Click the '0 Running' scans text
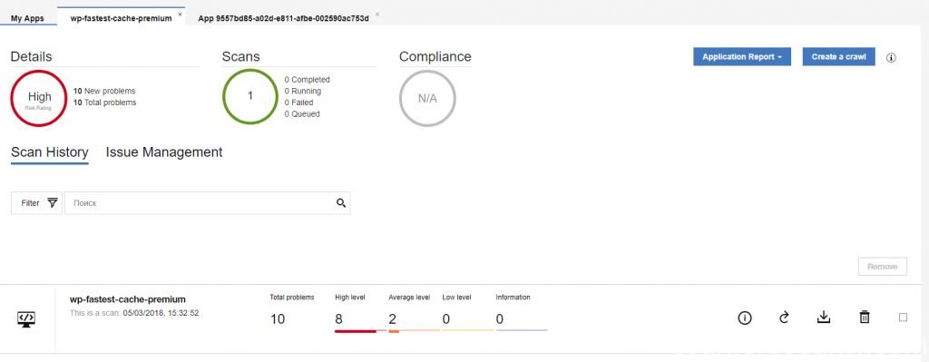The width and height of the screenshot is (929, 362). coord(303,92)
